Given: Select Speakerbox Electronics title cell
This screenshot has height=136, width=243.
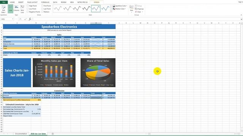Looking at the screenshot, I should 59,27.
